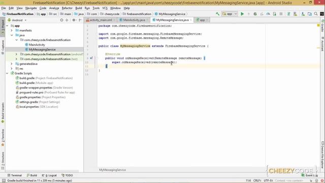Run the app with green play button
The width and height of the screenshot is (325, 183).
tap(242, 14)
